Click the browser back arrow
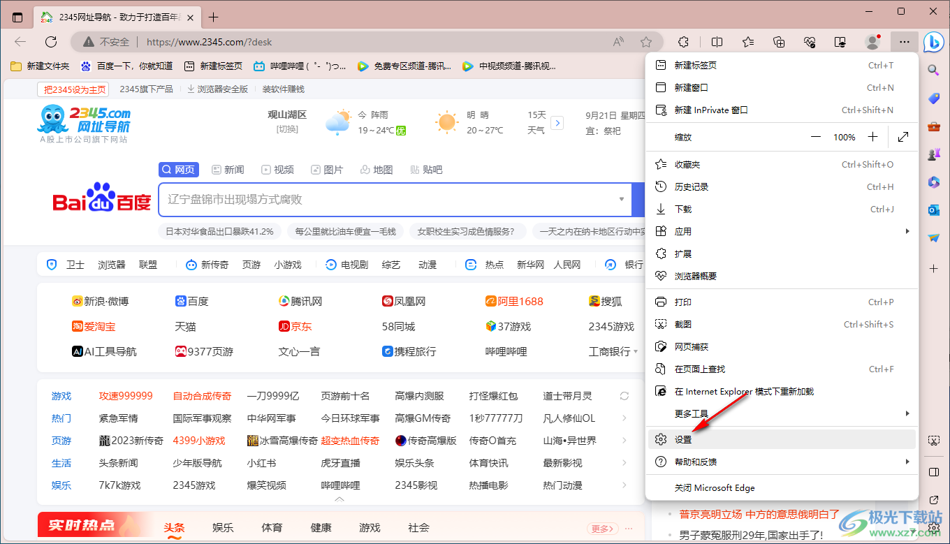Screen dimensions: 950x544 click(20, 42)
